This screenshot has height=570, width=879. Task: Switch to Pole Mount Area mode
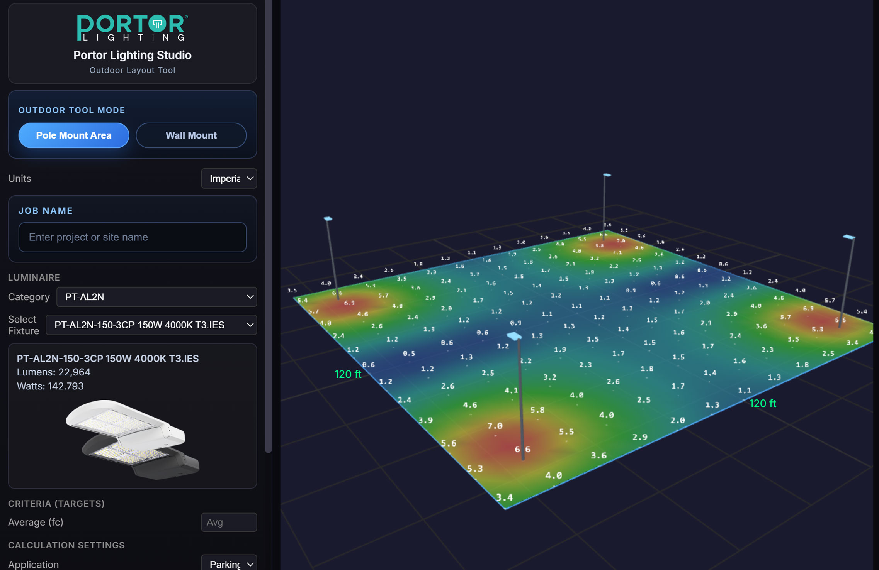pyautogui.click(x=74, y=135)
